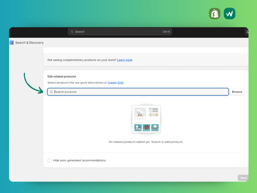This screenshot has width=257, height=193.
Task: Click magnifier icon inside Search products field
Action: pyautogui.click(x=51, y=92)
